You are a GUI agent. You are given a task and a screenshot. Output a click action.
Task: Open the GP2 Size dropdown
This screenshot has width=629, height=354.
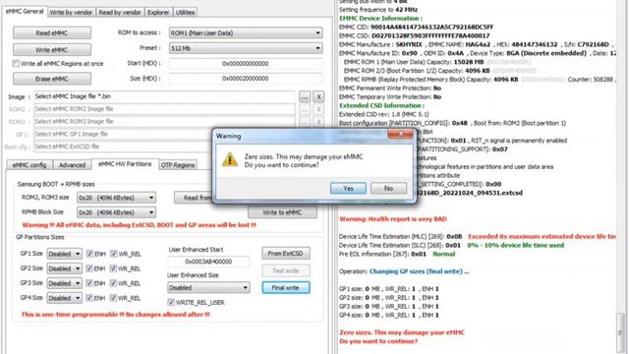64,268
